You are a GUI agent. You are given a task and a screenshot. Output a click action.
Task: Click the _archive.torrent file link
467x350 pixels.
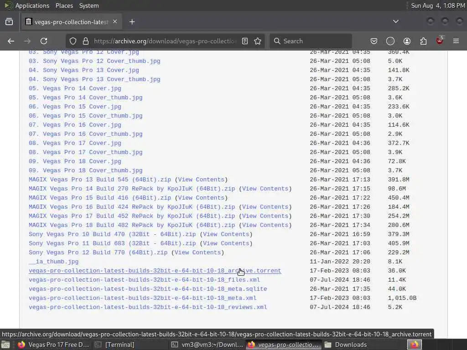pyautogui.click(x=155, y=271)
